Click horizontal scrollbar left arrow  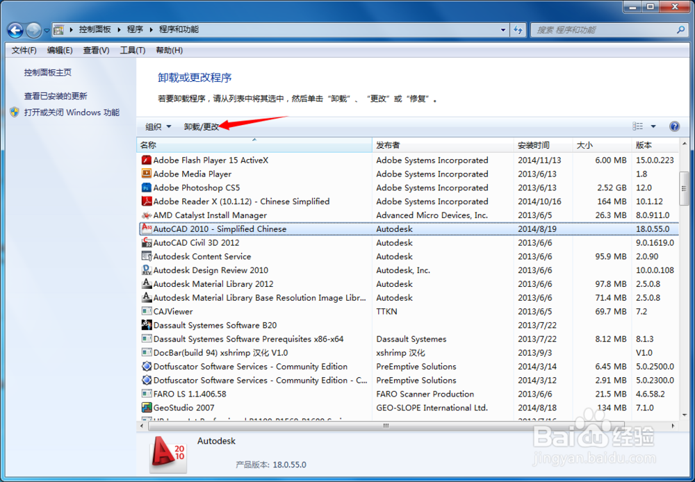142,426
